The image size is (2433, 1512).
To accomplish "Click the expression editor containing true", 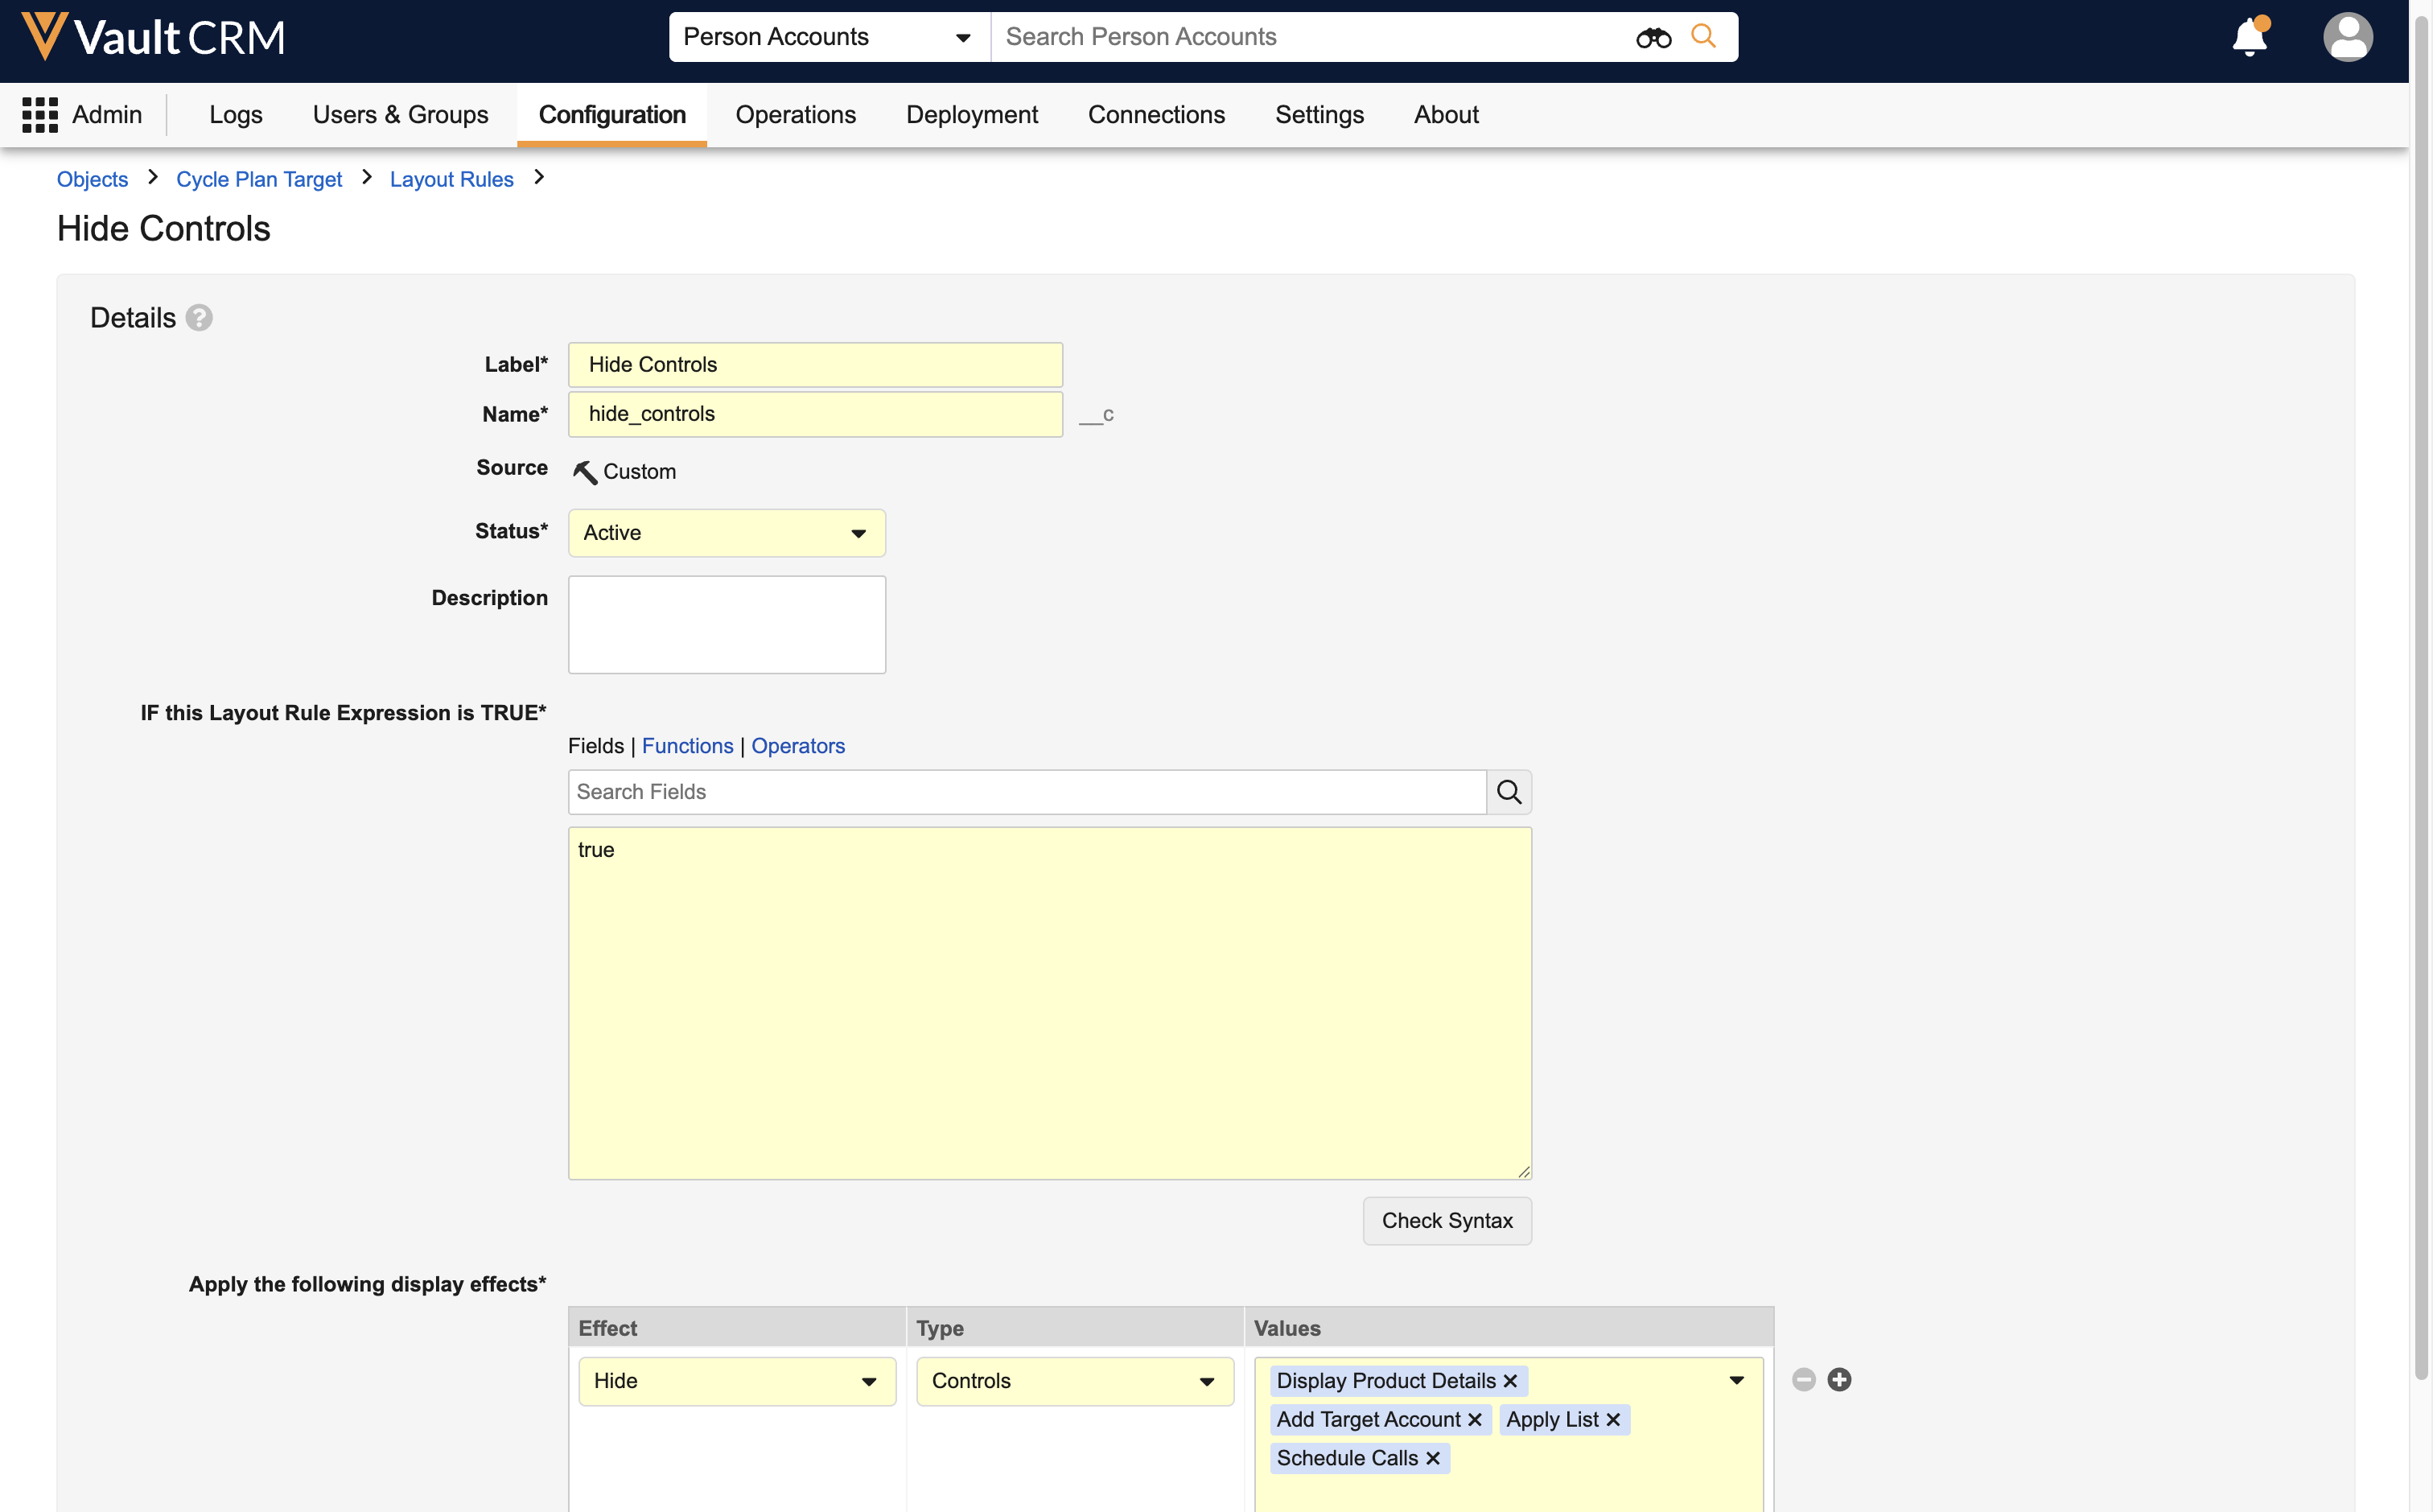I will [x=1050, y=1003].
